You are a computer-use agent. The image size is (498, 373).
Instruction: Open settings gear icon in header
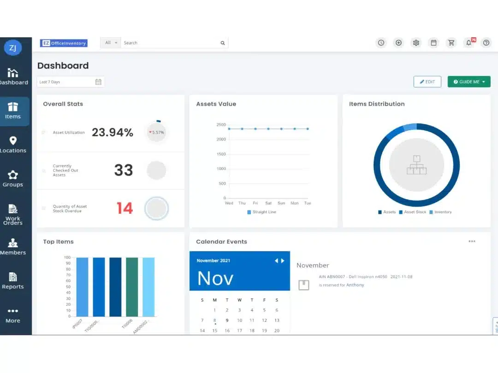(416, 43)
